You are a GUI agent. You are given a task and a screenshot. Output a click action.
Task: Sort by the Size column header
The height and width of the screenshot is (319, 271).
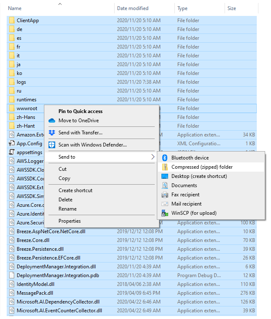(232, 8)
